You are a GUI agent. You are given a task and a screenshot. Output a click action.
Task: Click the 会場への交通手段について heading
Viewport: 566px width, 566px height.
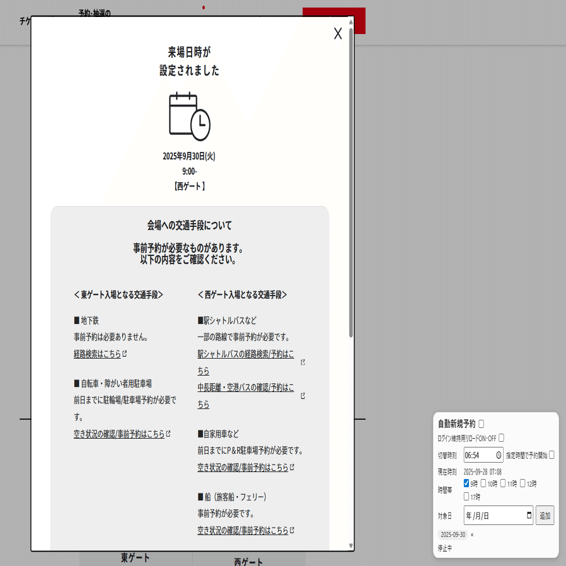(x=190, y=225)
